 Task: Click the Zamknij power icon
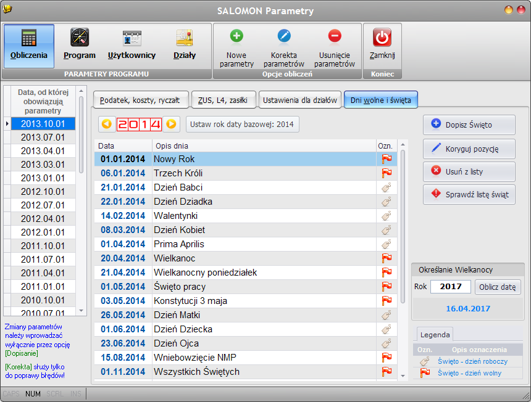click(382, 37)
